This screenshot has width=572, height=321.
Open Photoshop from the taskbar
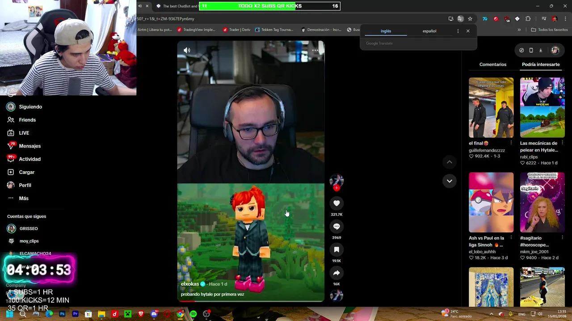tap(62, 314)
